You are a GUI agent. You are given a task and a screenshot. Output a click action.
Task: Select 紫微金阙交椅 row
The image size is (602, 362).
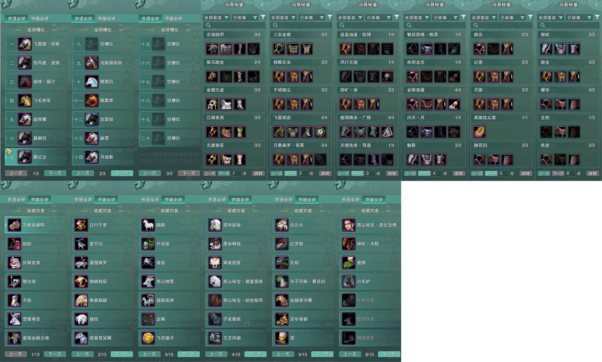click(36, 338)
